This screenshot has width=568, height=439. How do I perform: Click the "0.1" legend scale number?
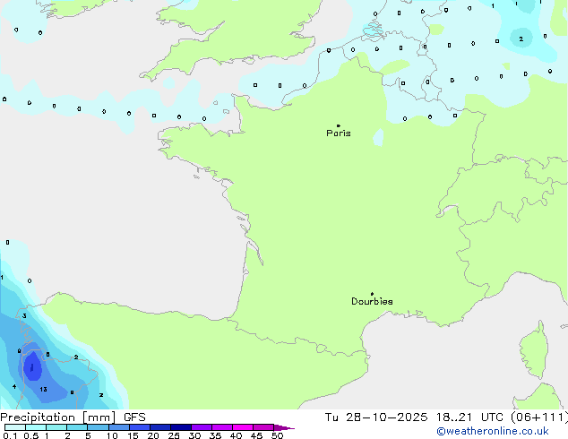tap(10, 435)
